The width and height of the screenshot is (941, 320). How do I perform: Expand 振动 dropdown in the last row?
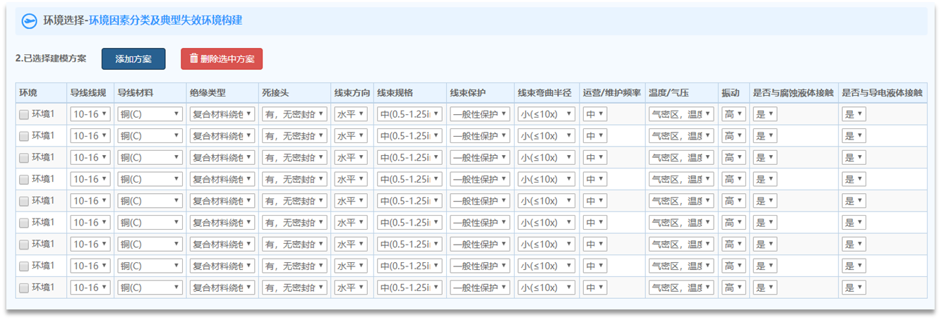point(733,288)
